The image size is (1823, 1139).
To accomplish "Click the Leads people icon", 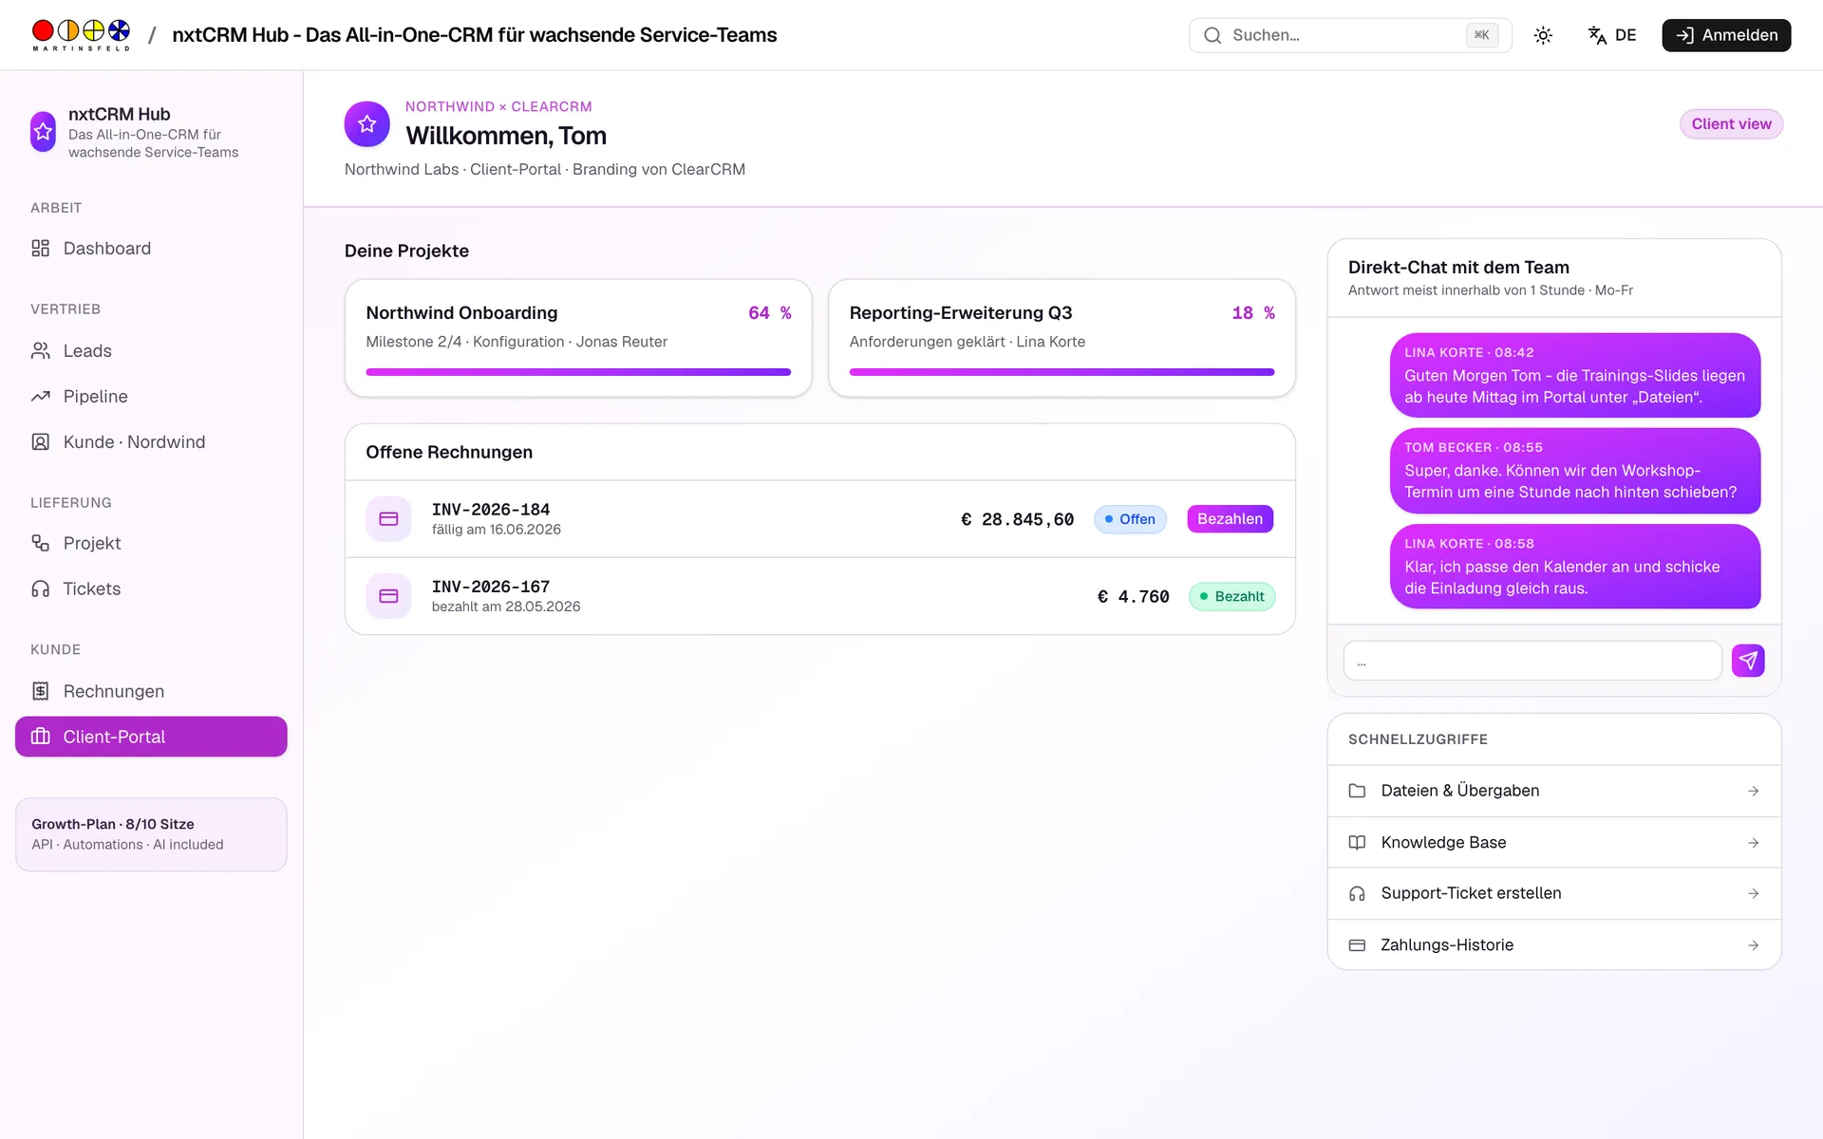I will pyautogui.click(x=40, y=351).
